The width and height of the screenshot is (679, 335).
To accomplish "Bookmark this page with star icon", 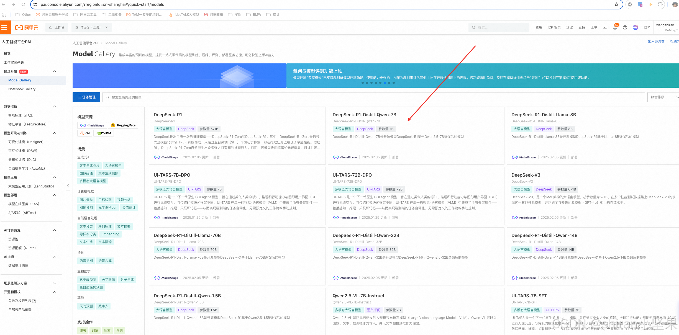I will point(616,4).
